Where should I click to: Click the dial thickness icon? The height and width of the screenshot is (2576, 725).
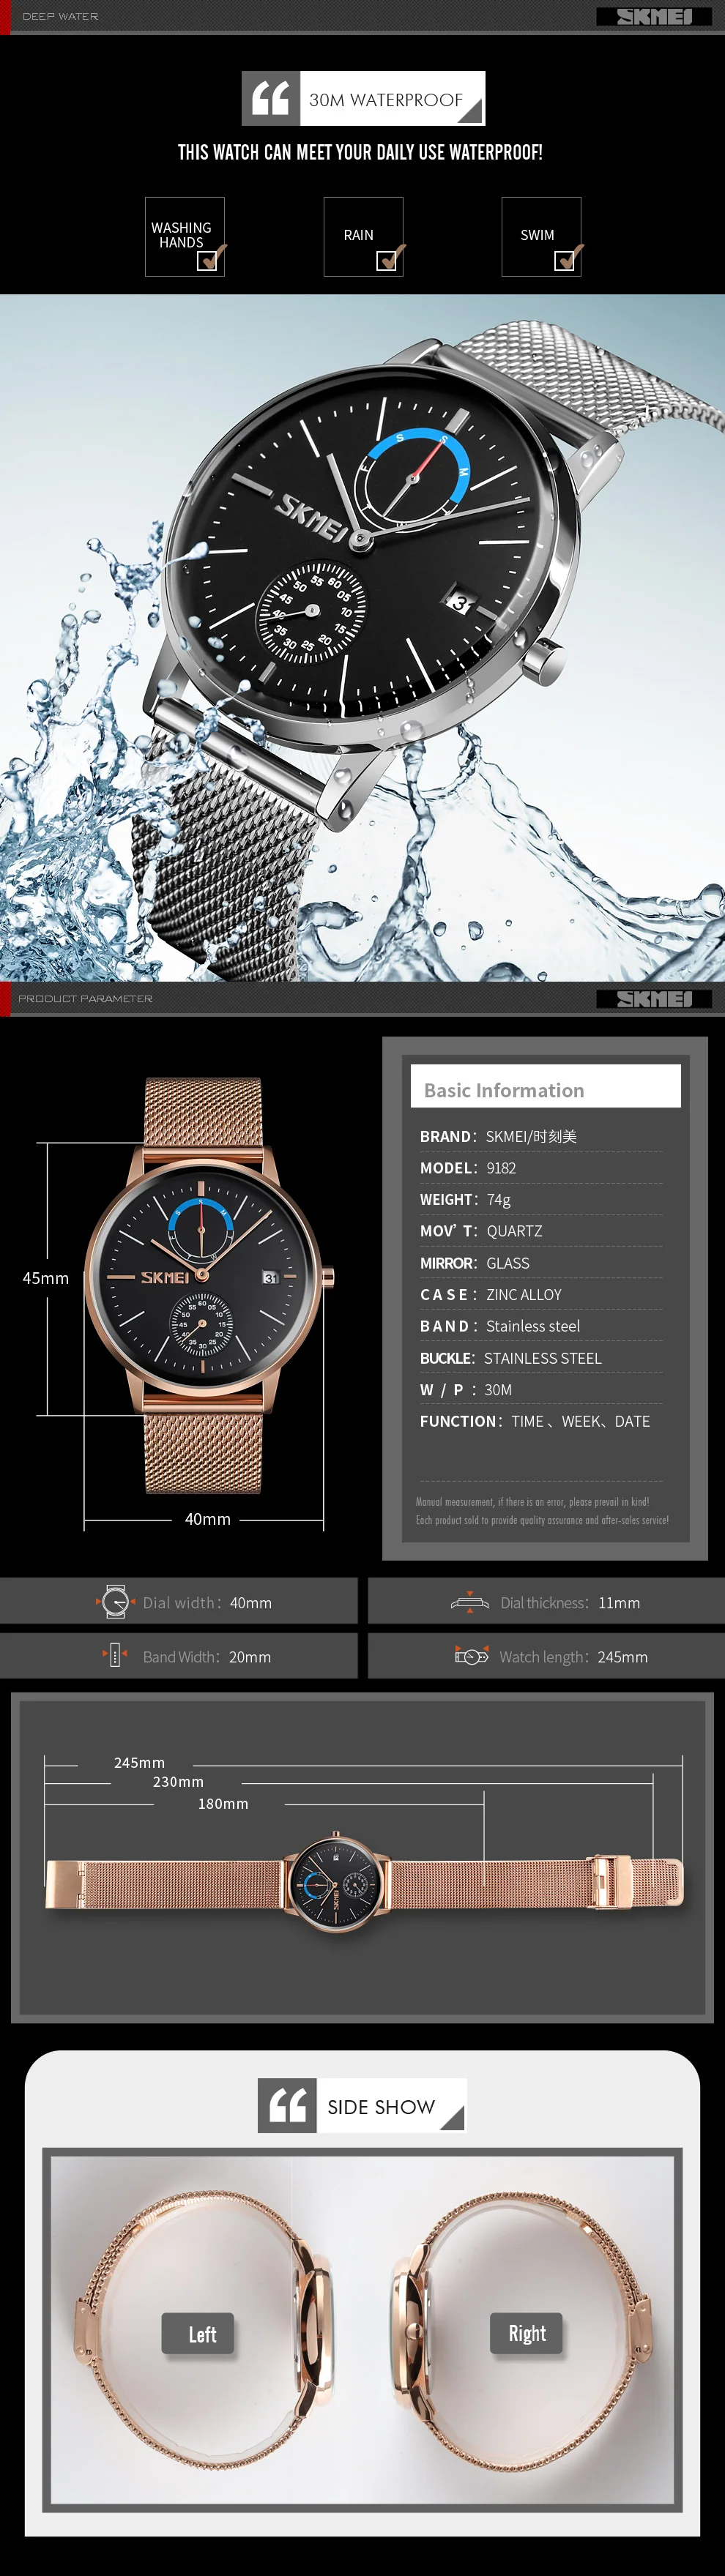[x=469, y=1602]
